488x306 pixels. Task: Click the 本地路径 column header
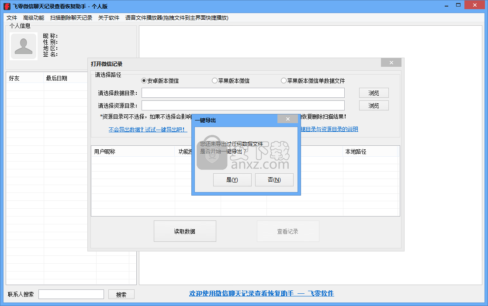pyautogui.click(x=370, y=151)
